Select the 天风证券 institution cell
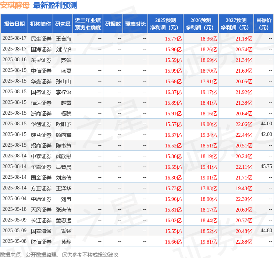Viewport: 274px width, 258px height. point(41,210)
